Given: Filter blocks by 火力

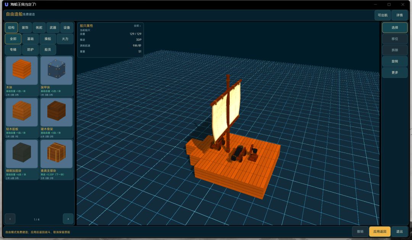Looking at the screenshot, I should [65, 39].
